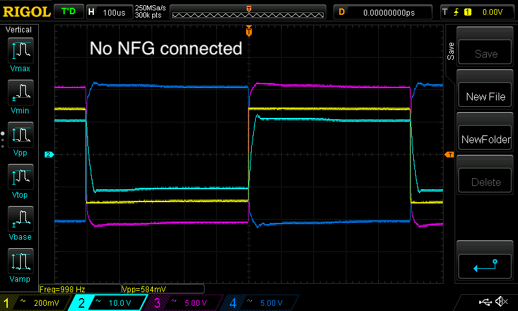Click the measurement menu page indicator dots
The height and width of the screenshot is (311, 518).
(3, 139)
